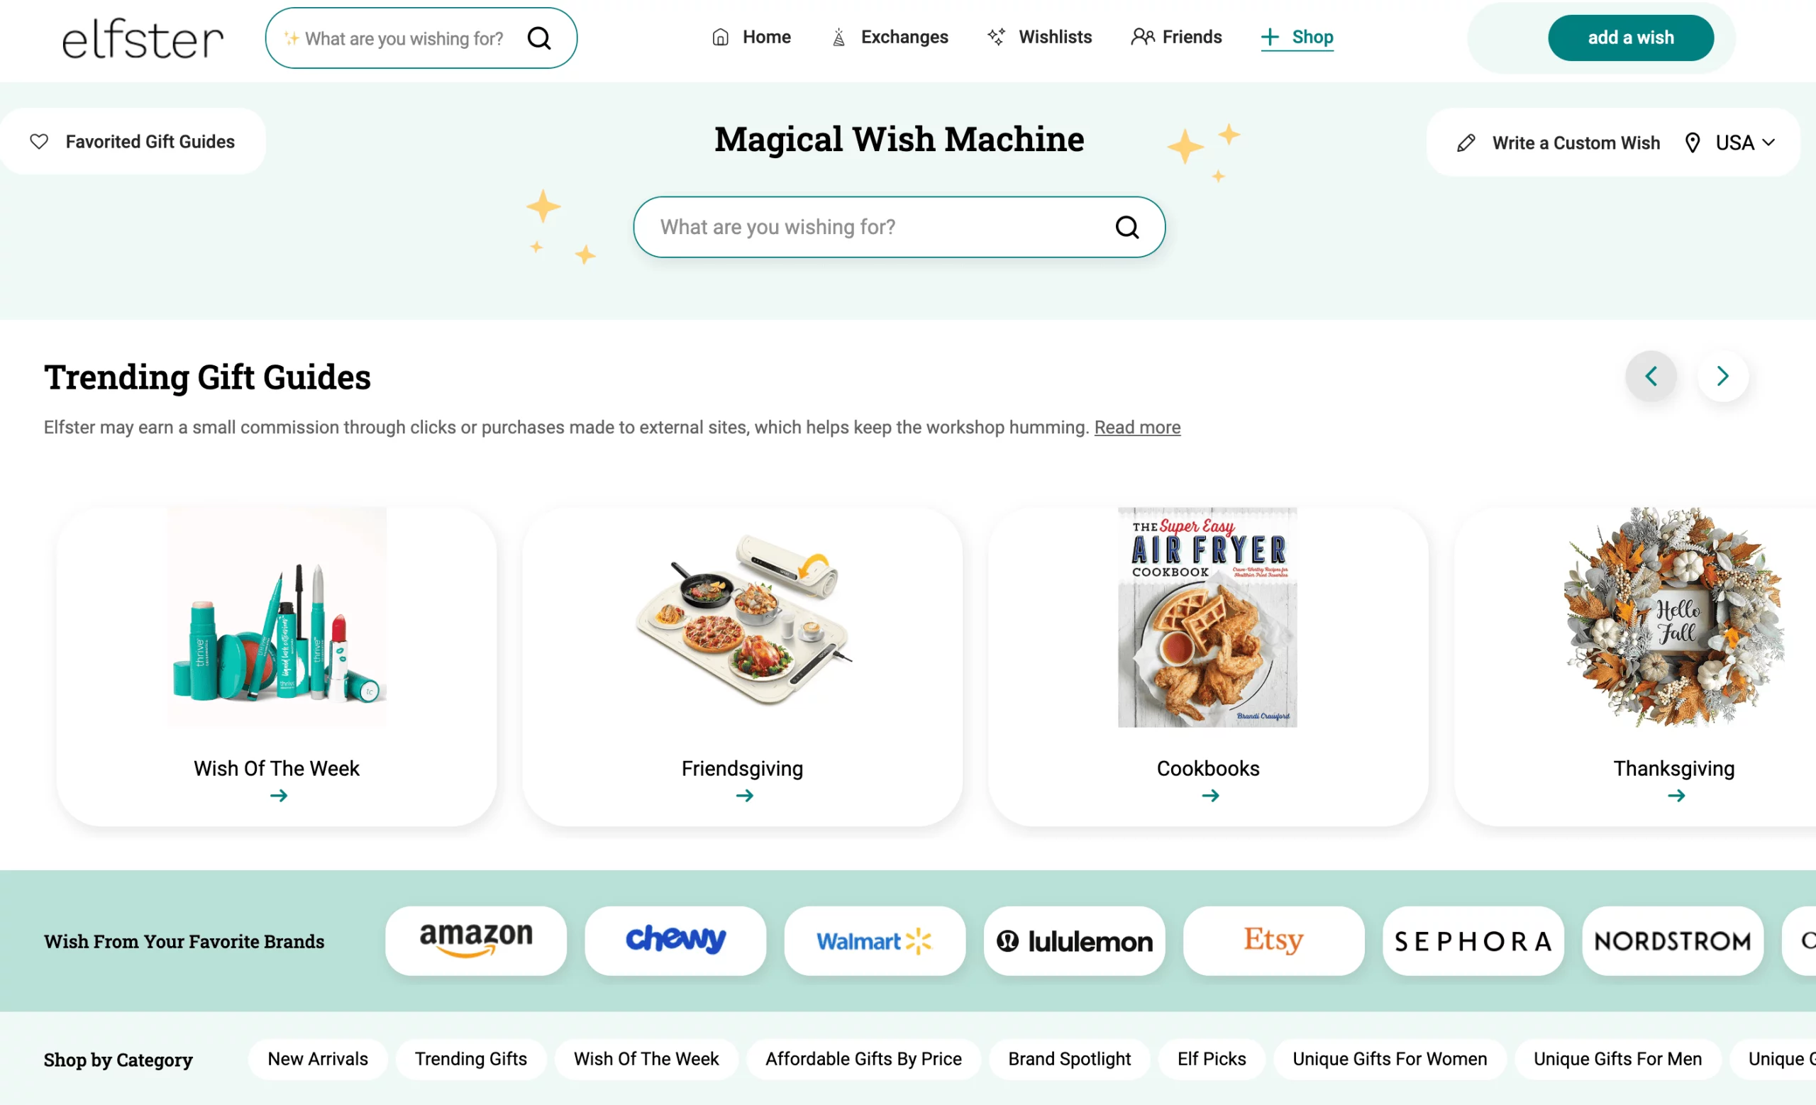Click the right arrow carousel expander
The width and height of the screenshot is (1816, 1105).
[1724, 376]
